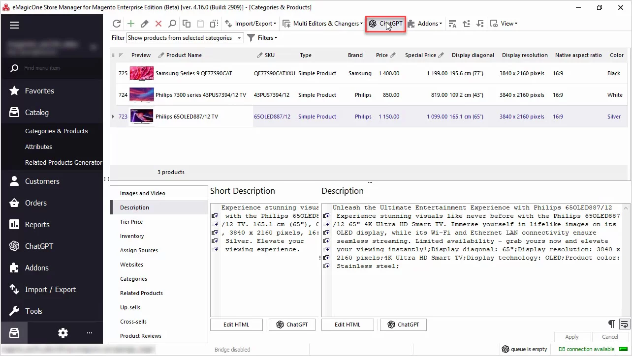Select Samsung Series 9 QE77S90CAT thumbnail
Screen dimensions: 632x356
[x=142, y=73]
